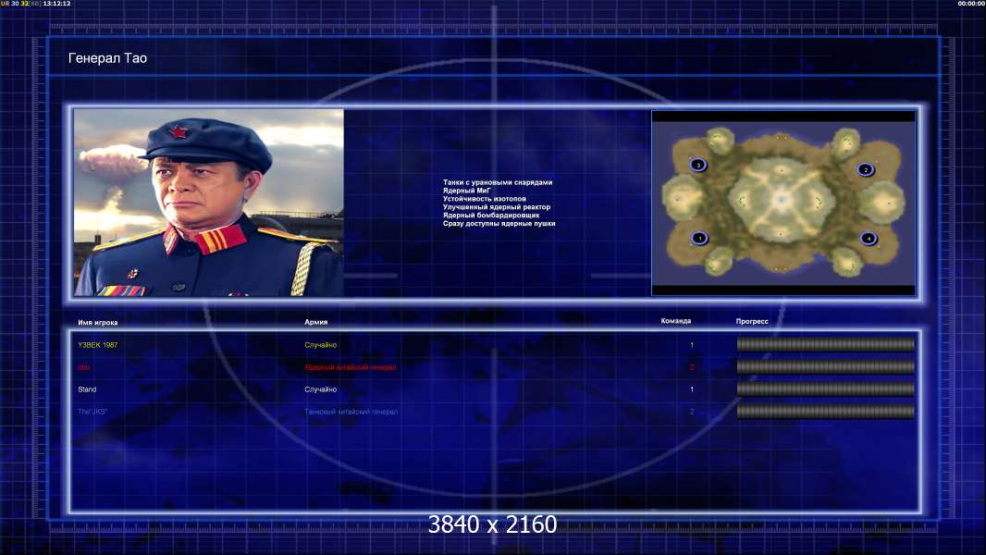The width and height of the screenshot is (986, 555).
Task: Click team number 1 for Y3BEK 1987
Action: (692, 345)
